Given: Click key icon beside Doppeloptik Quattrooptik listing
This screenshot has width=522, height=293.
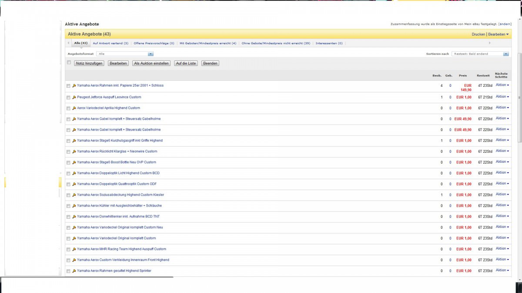Looking at the screenshot, I should point(74,184).
